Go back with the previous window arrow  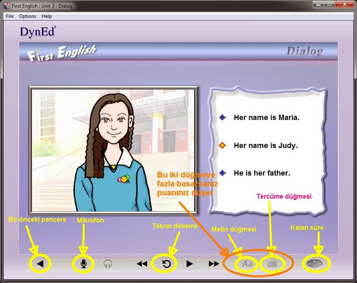tap(40, 264)
